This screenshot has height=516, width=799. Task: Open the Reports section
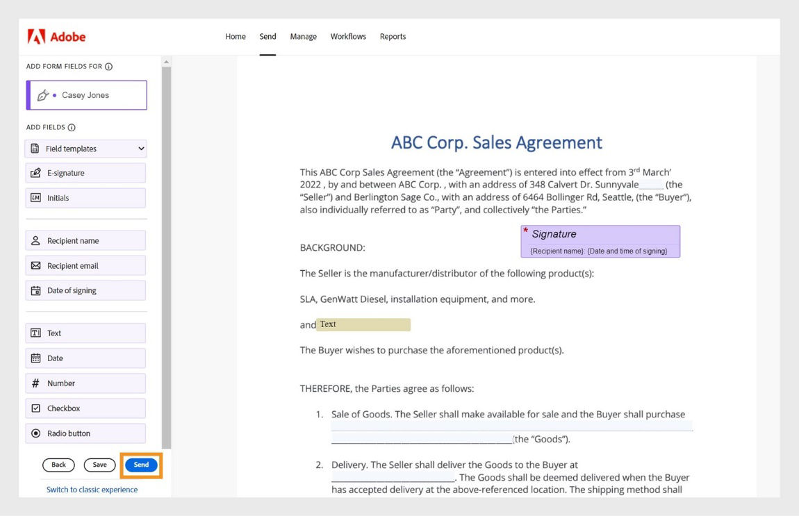click(393, 36)
